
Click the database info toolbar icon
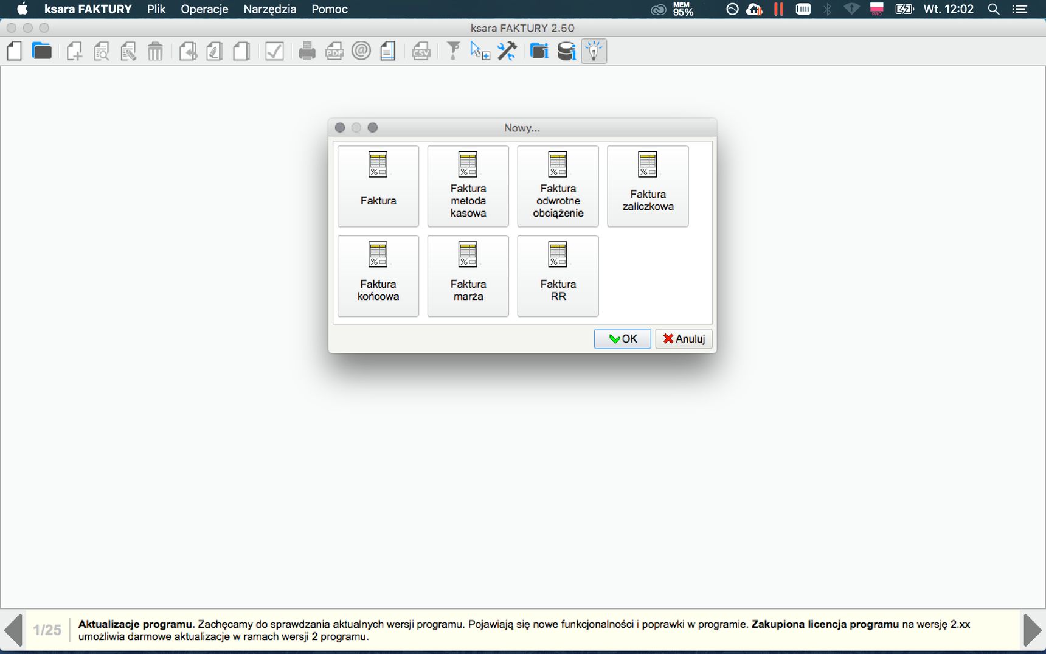566,51
